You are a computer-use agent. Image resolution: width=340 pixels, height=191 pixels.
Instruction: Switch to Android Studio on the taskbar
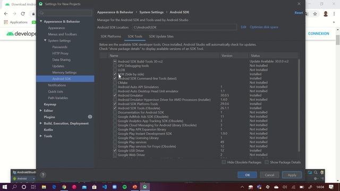tap(145, 187)
